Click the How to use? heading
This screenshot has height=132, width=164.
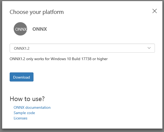pyautogui.click(x=27, y=99)
